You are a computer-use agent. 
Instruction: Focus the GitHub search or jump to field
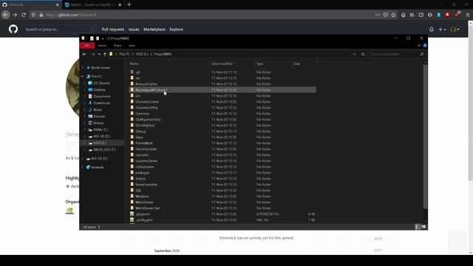coord(60,30)
